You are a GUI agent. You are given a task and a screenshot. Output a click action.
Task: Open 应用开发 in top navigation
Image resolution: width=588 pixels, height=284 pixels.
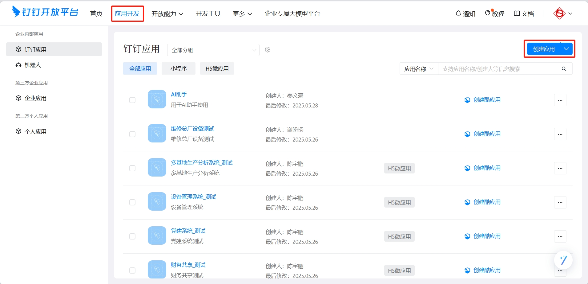[x=127, y=14]
